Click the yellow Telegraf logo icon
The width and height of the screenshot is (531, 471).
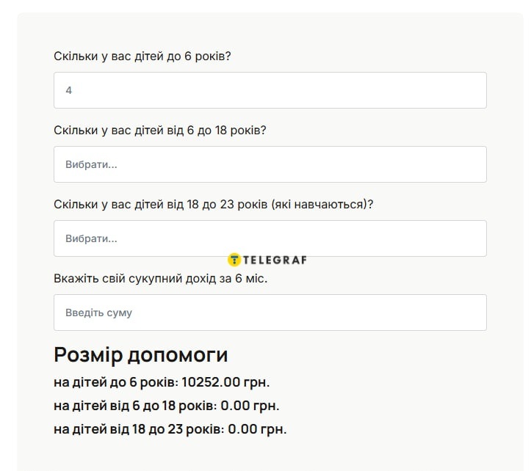[234, 259]
